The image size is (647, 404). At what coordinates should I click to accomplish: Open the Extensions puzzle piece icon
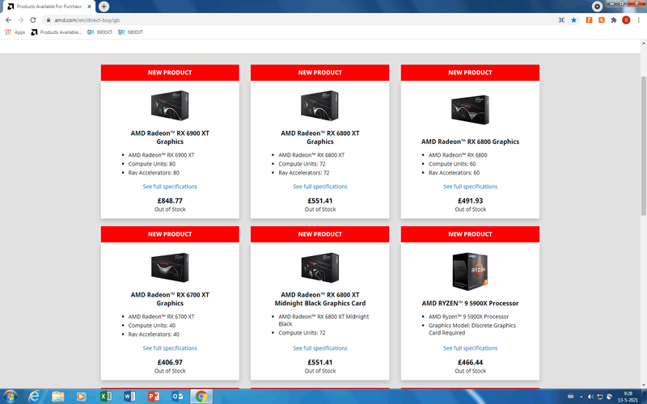614,19
